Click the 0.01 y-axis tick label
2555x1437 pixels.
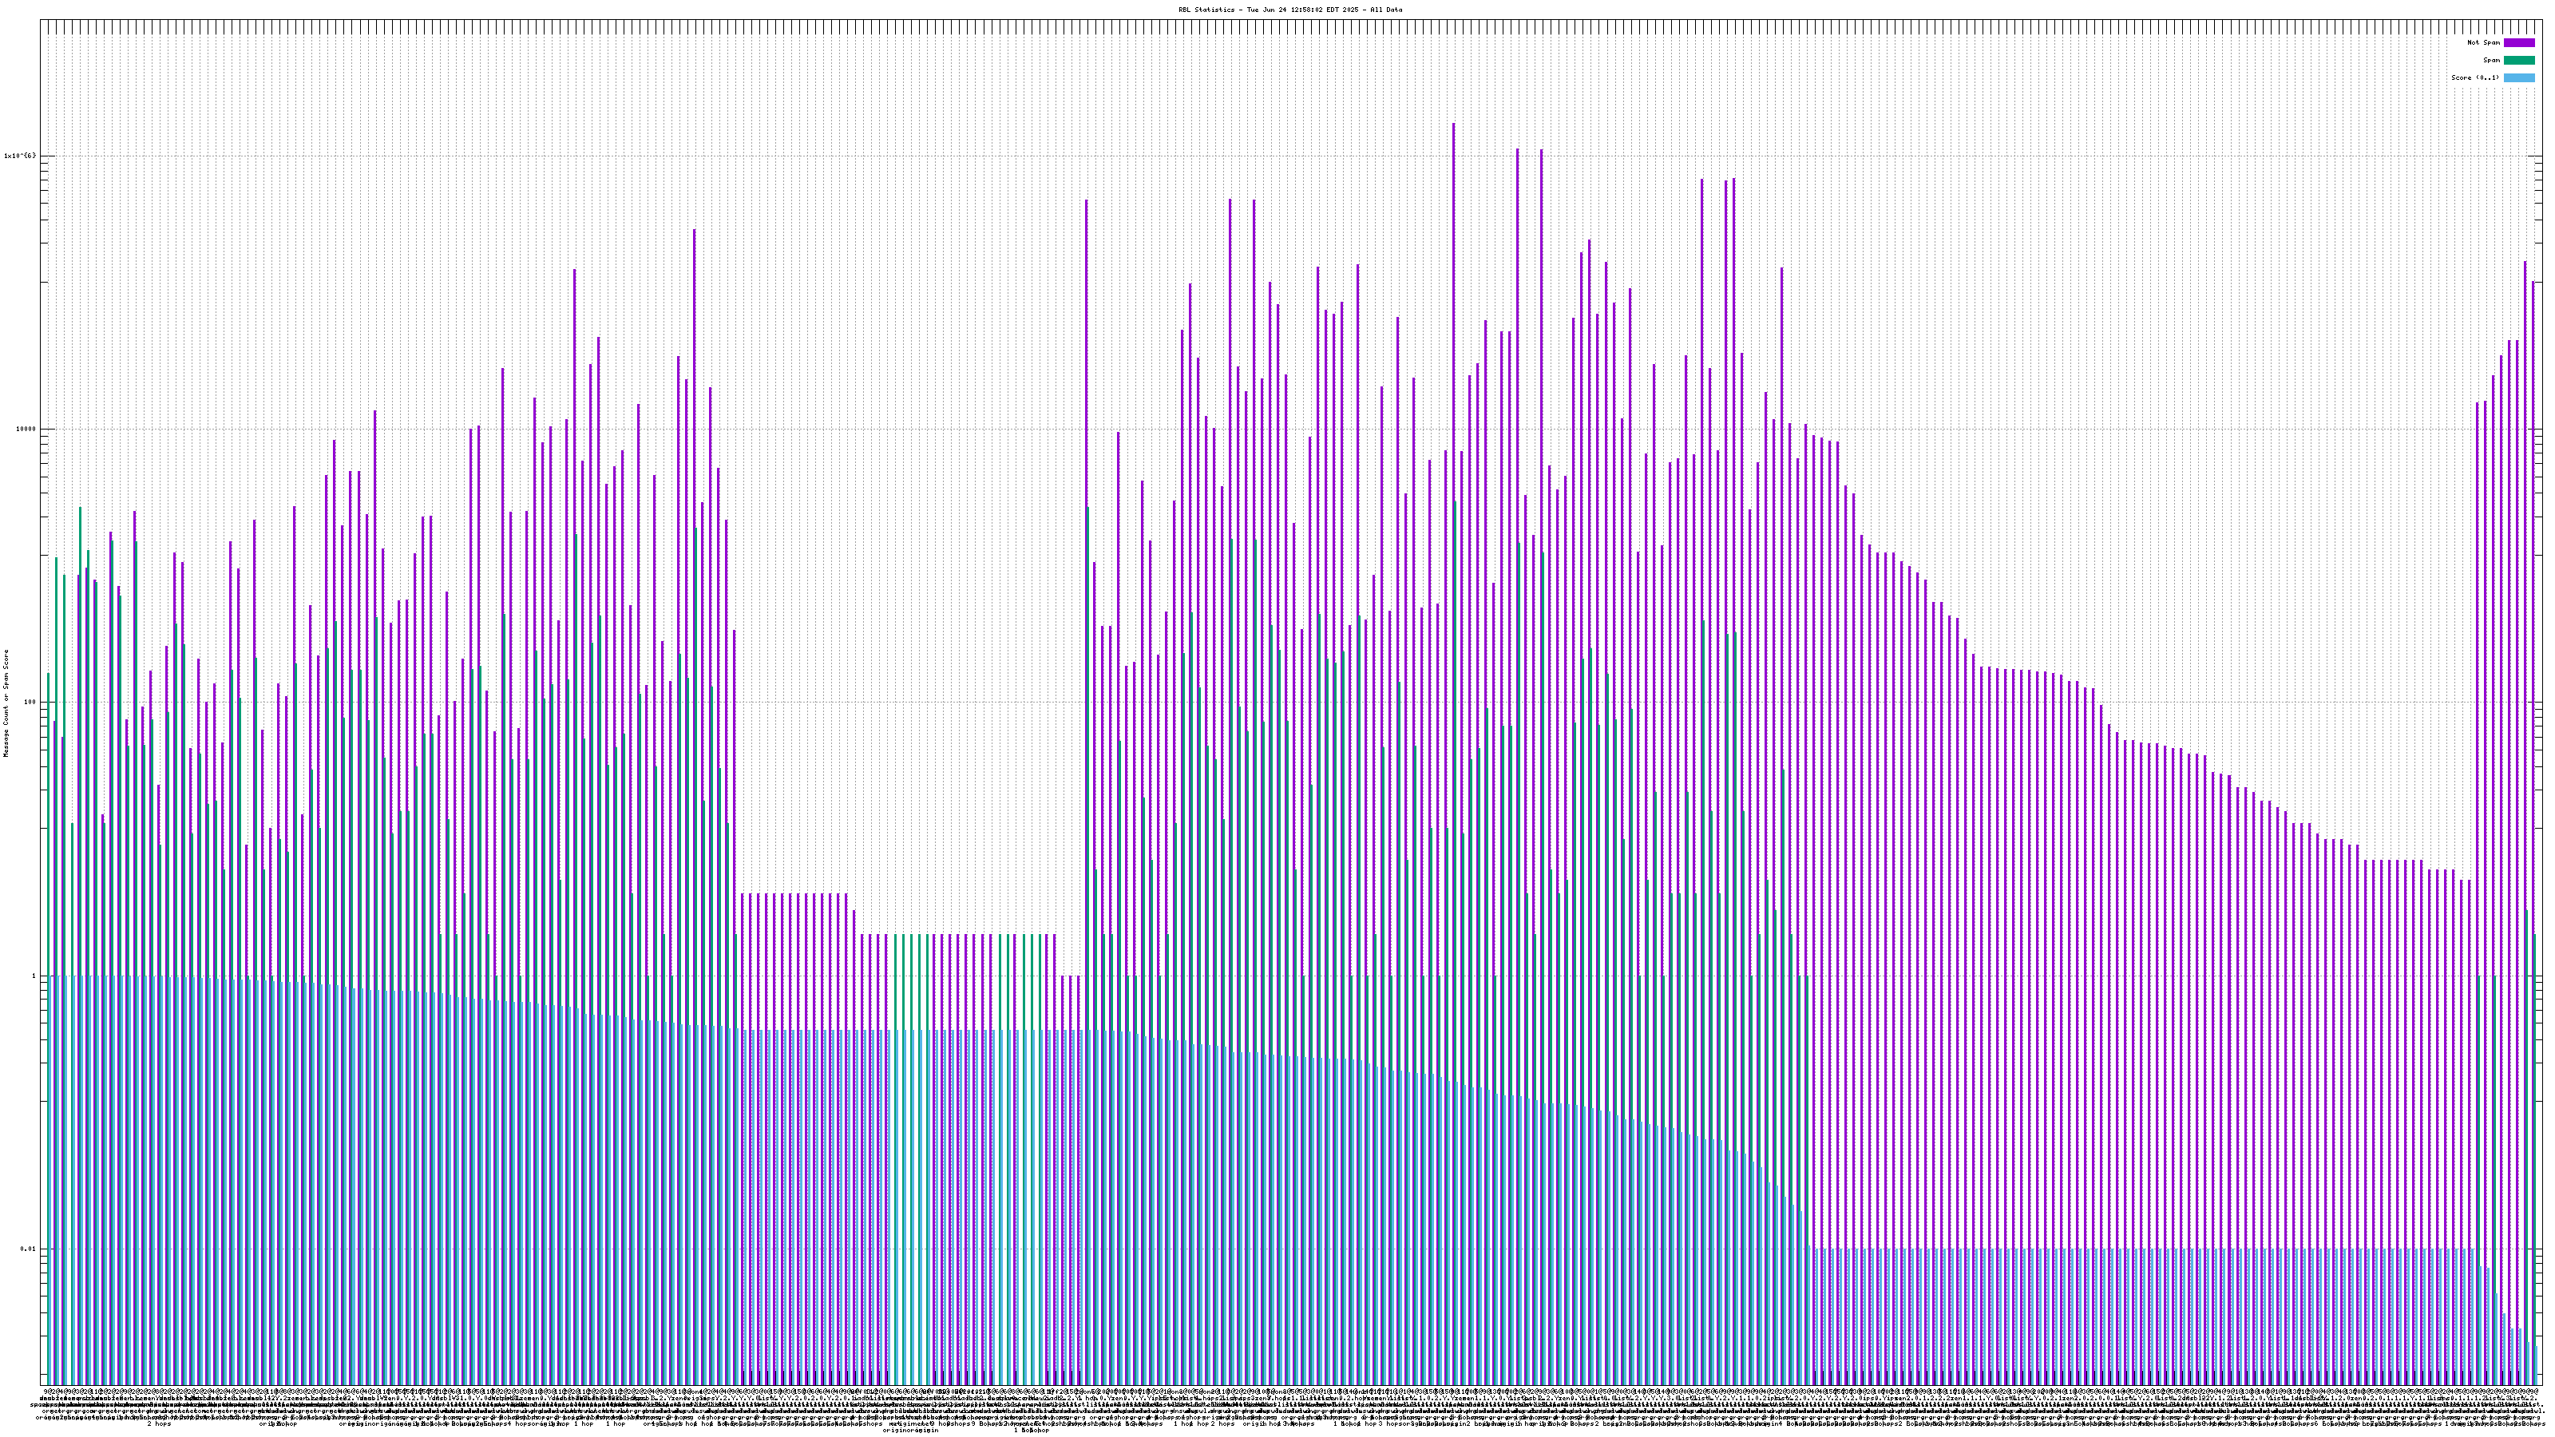coord(28,1249)
